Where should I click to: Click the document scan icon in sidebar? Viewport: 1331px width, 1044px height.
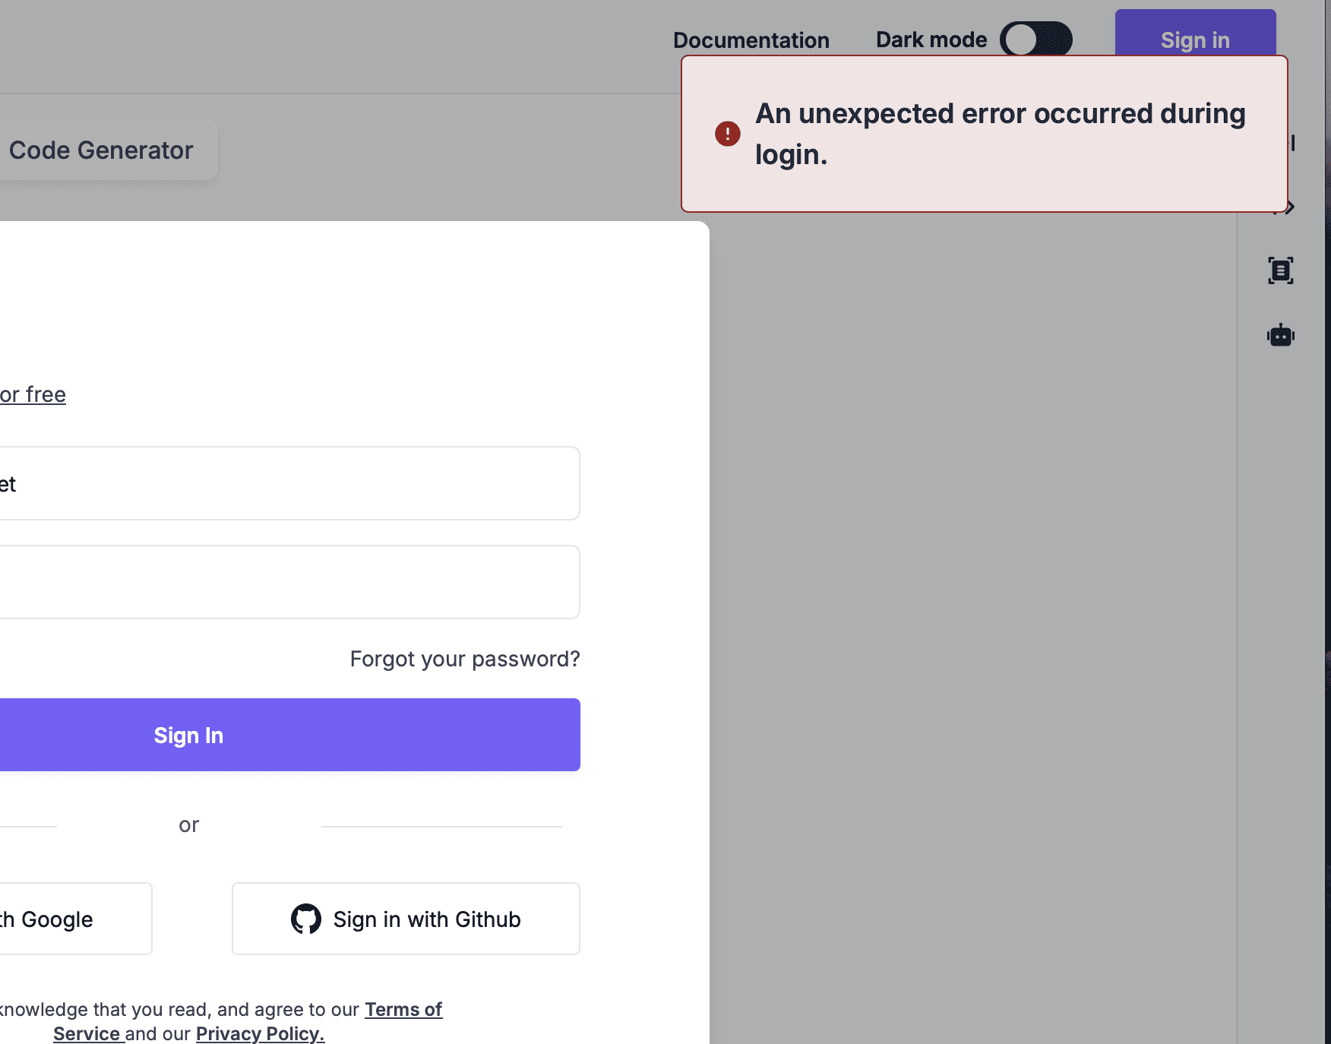pyautogui.click(x=1280, y=270)
